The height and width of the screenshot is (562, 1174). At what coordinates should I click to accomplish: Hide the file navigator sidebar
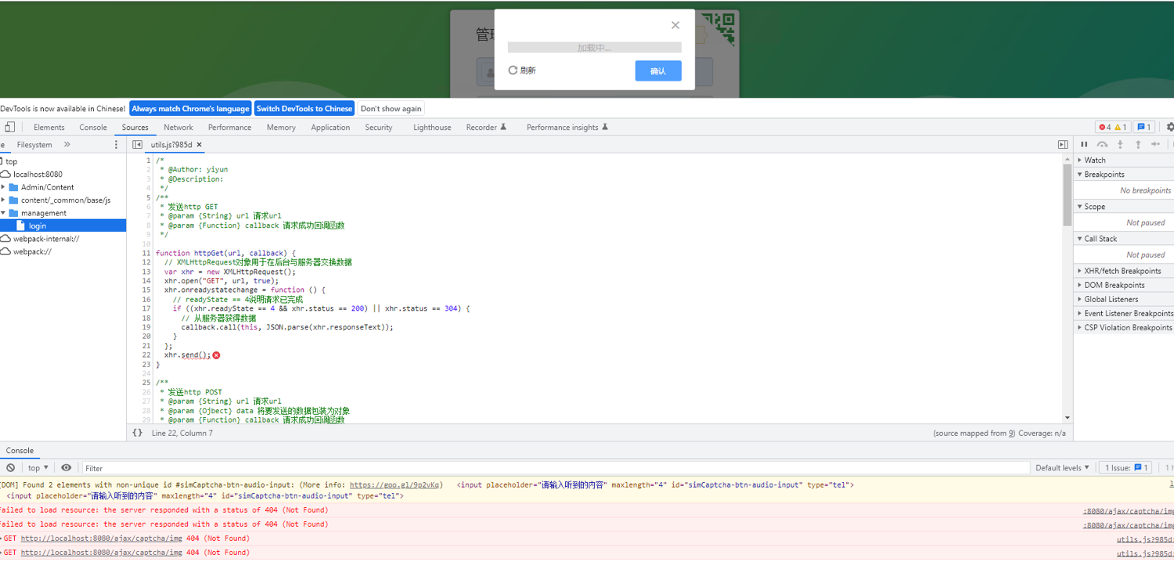click(138, 145)
